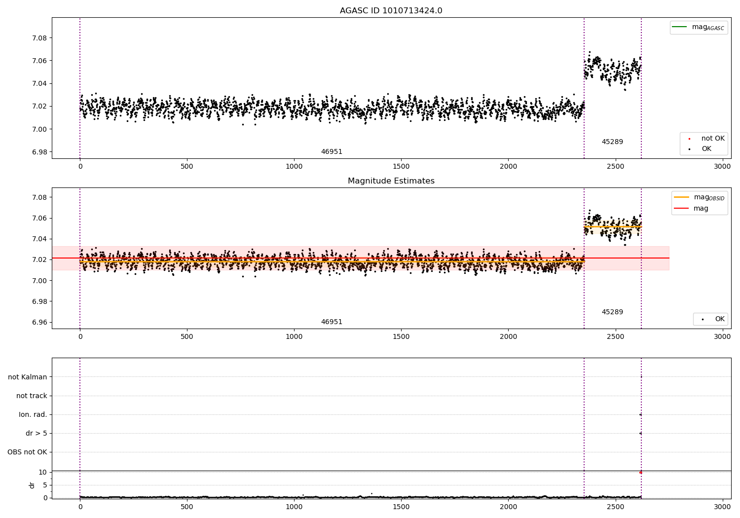Click obsid label 45289 in top plot
740x518 pixels.
[612, 142]
